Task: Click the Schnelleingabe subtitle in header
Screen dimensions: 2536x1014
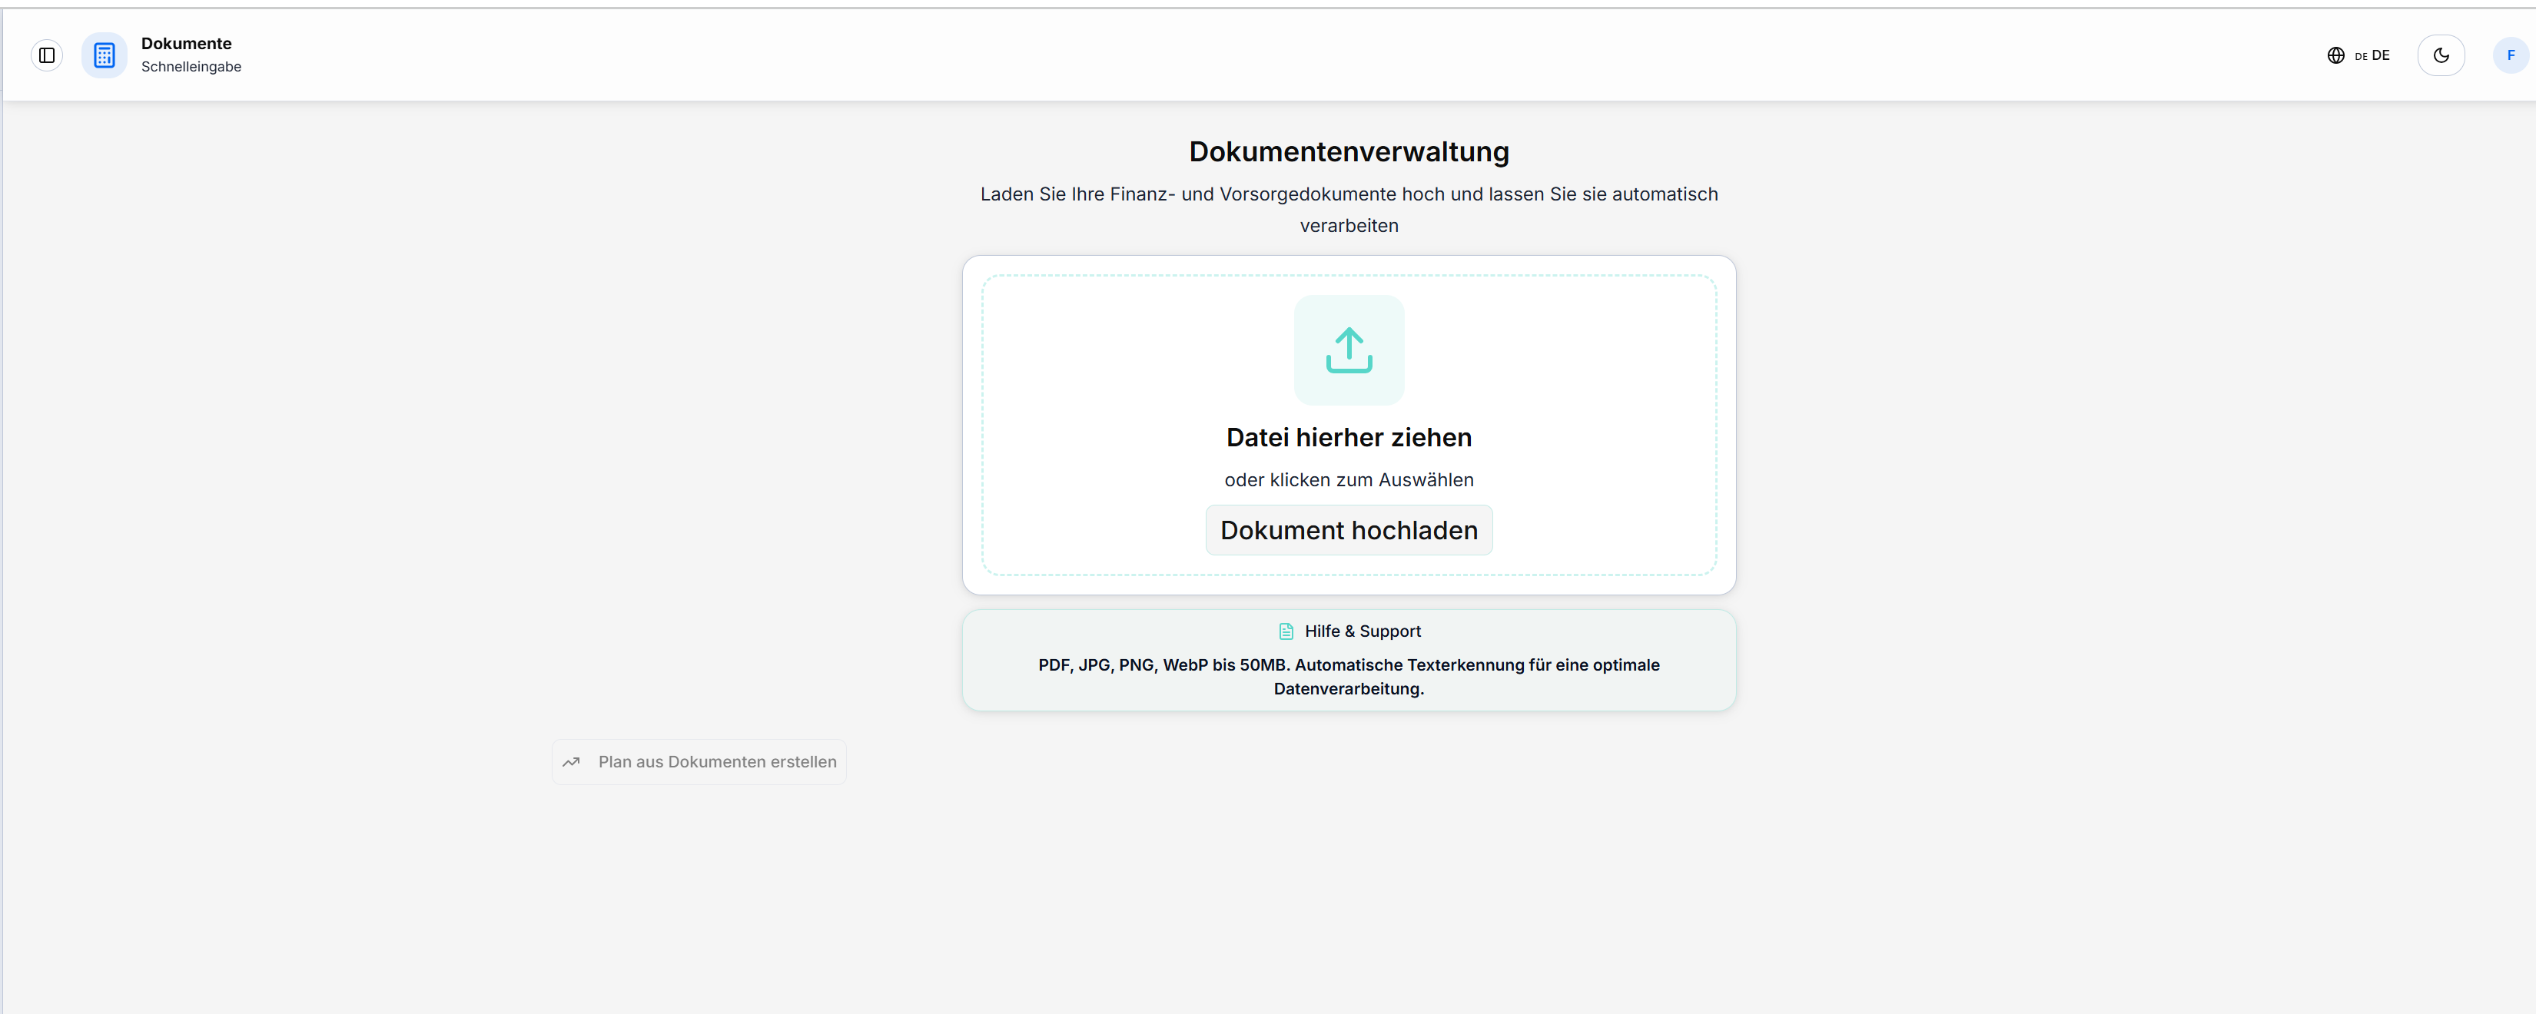Action: 191,67
